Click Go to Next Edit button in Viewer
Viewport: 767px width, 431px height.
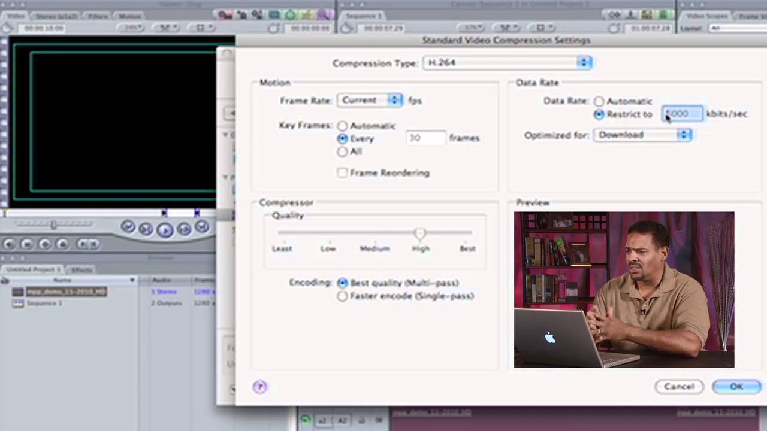[x=202, y=226]
